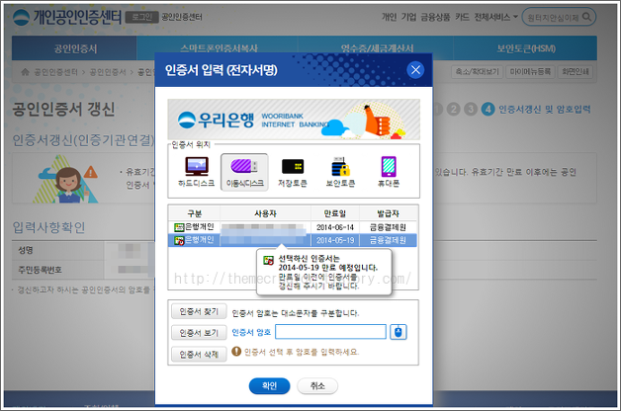Open the 스마트폰인증서복사 tab
The height and width of the screenshot is (411, 621).
tap(219, 48)
